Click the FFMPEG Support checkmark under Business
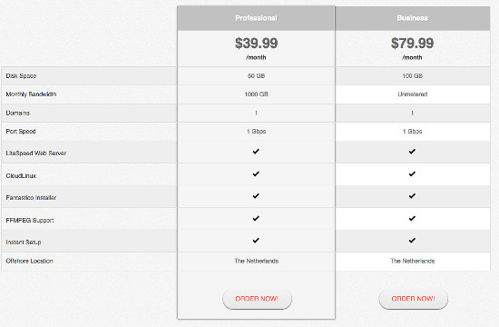The height and width of the screenshot is (327, 499). click(412, 219)
